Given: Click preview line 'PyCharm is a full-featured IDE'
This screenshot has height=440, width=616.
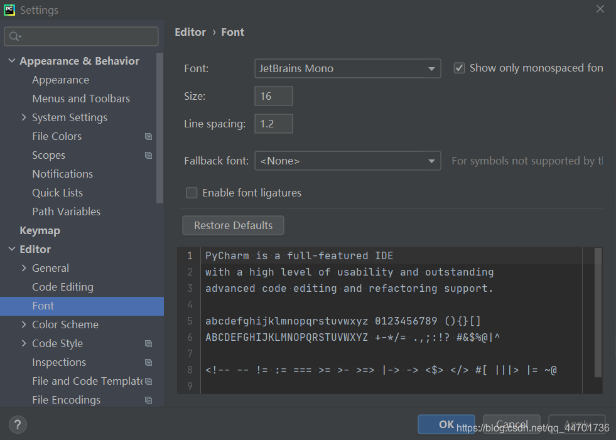Looking at the screenshot, I should [x=299, y=255].
